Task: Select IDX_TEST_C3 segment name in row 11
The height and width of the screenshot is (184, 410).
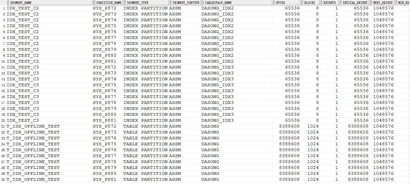Action: [22, 67]
